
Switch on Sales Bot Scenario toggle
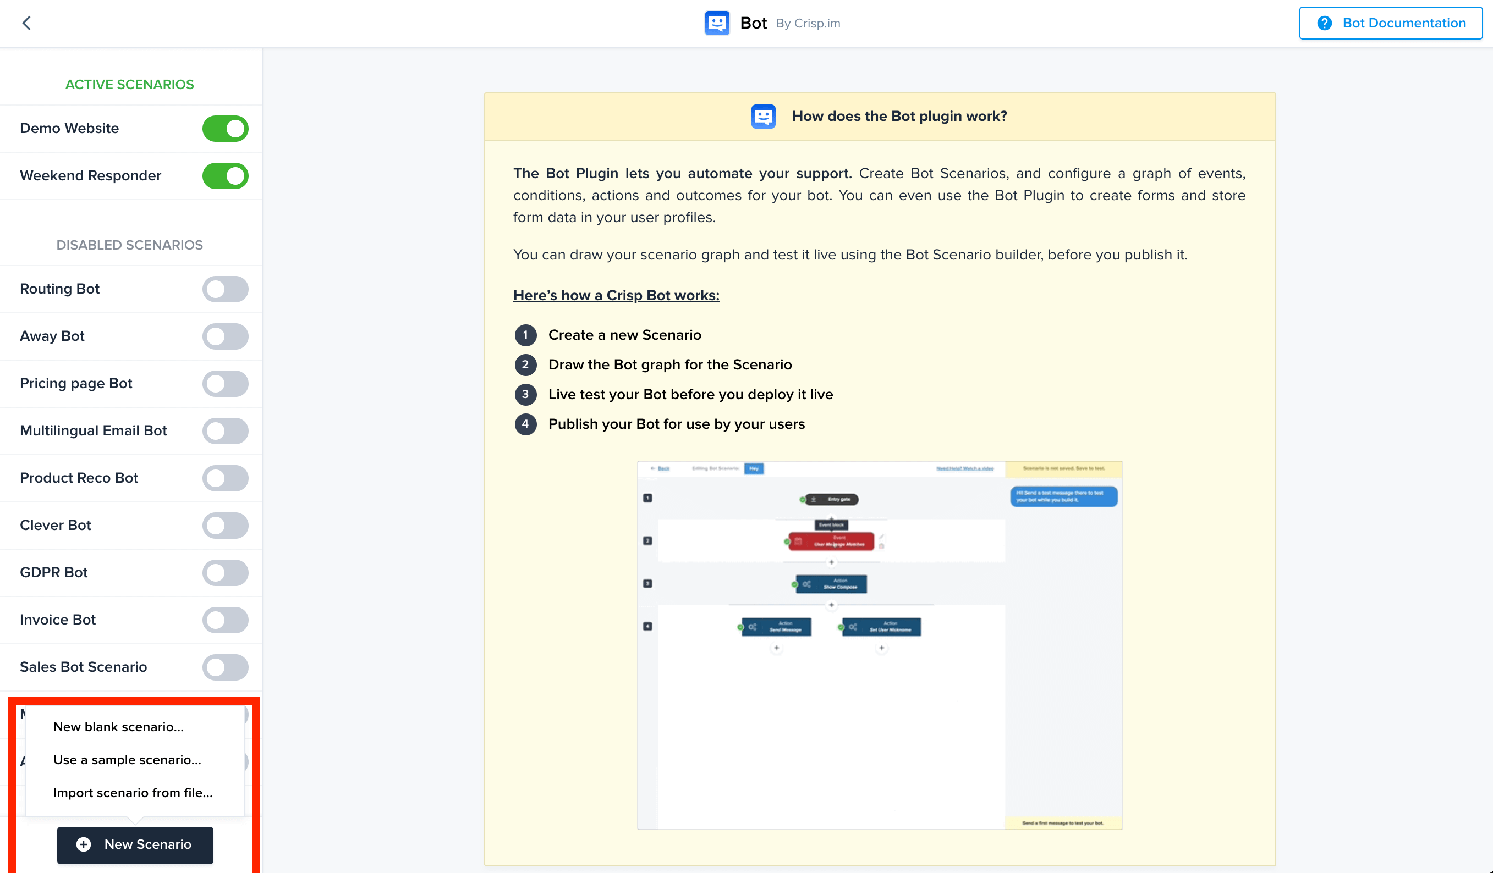click(225, 667)
